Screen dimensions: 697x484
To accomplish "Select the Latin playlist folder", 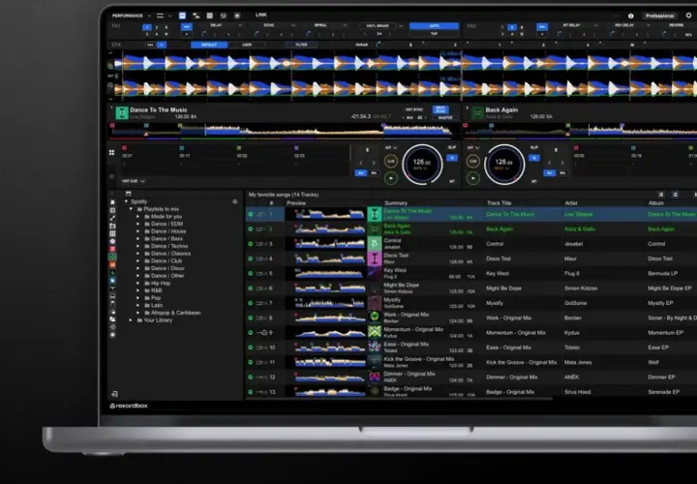I will coord(157,305).
